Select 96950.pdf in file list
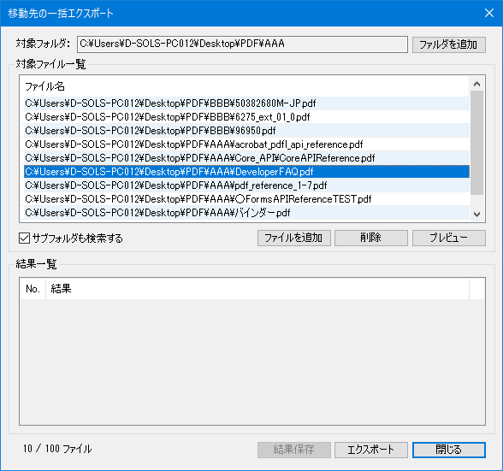Screen dimensions: 503x471 click(246, 131)
